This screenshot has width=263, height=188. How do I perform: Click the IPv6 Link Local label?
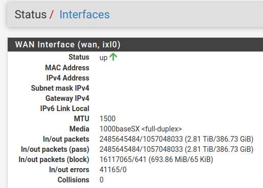(64, 109)
